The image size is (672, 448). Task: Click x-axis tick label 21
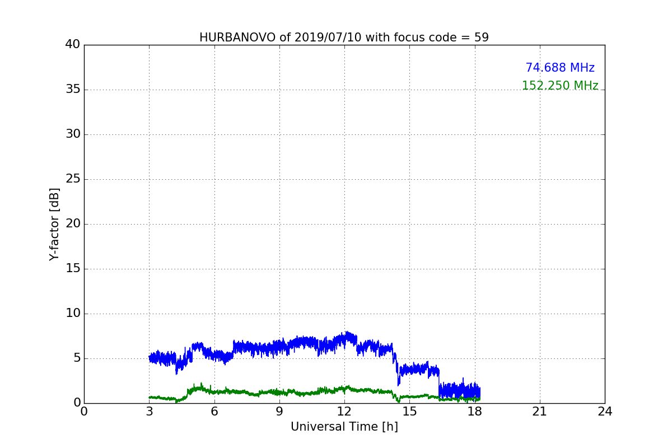(540, 411)
